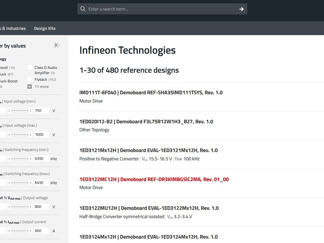Click right handle of Input voltage max slider
Viewport: 324px width, 243px height.
31,135
